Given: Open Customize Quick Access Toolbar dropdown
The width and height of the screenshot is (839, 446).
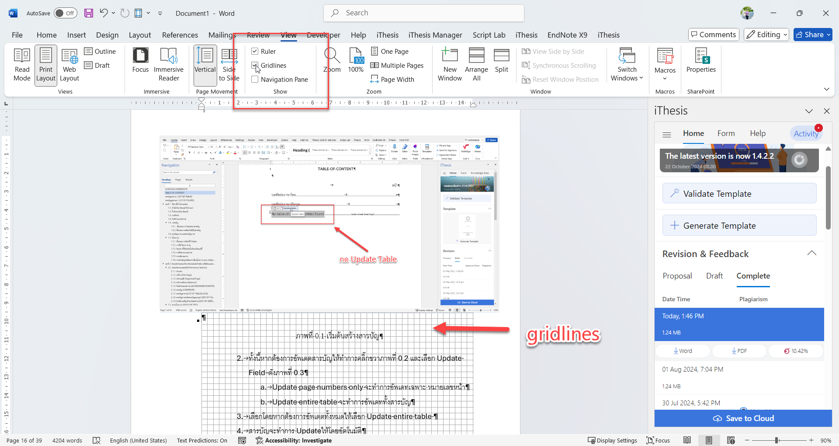Looking at the screenshot, I should (160, 13).
